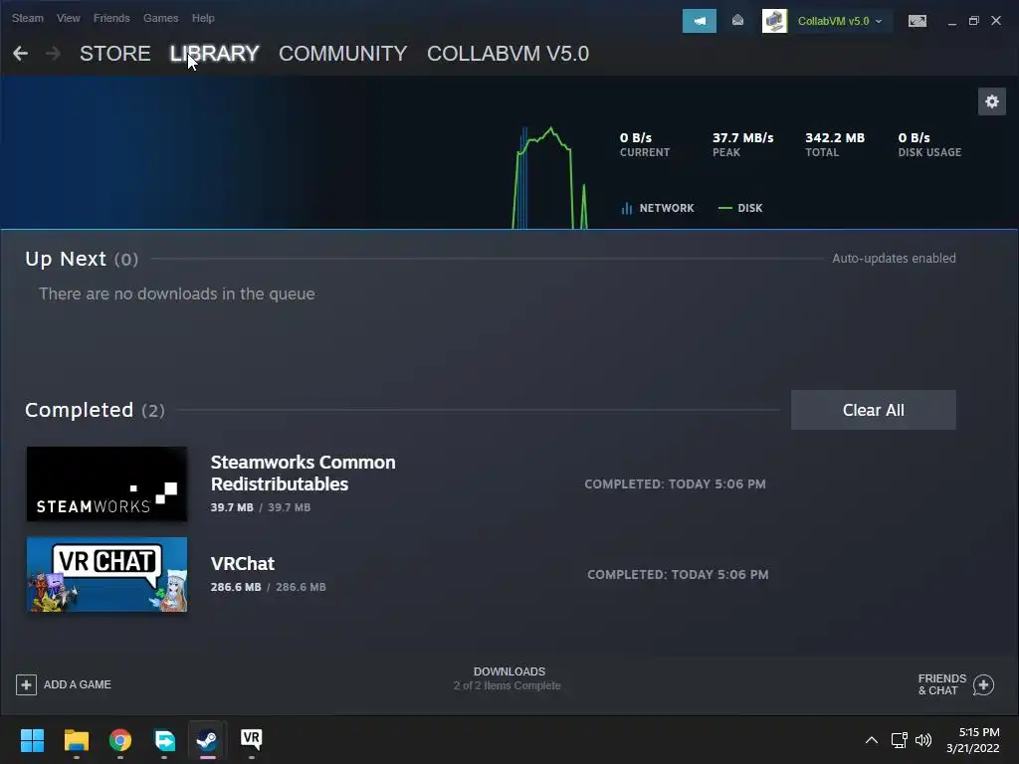Viewport: 1019px width, 764px height.
Task: Click the taskbar clock and date
Action: click(x=973, y=740)
